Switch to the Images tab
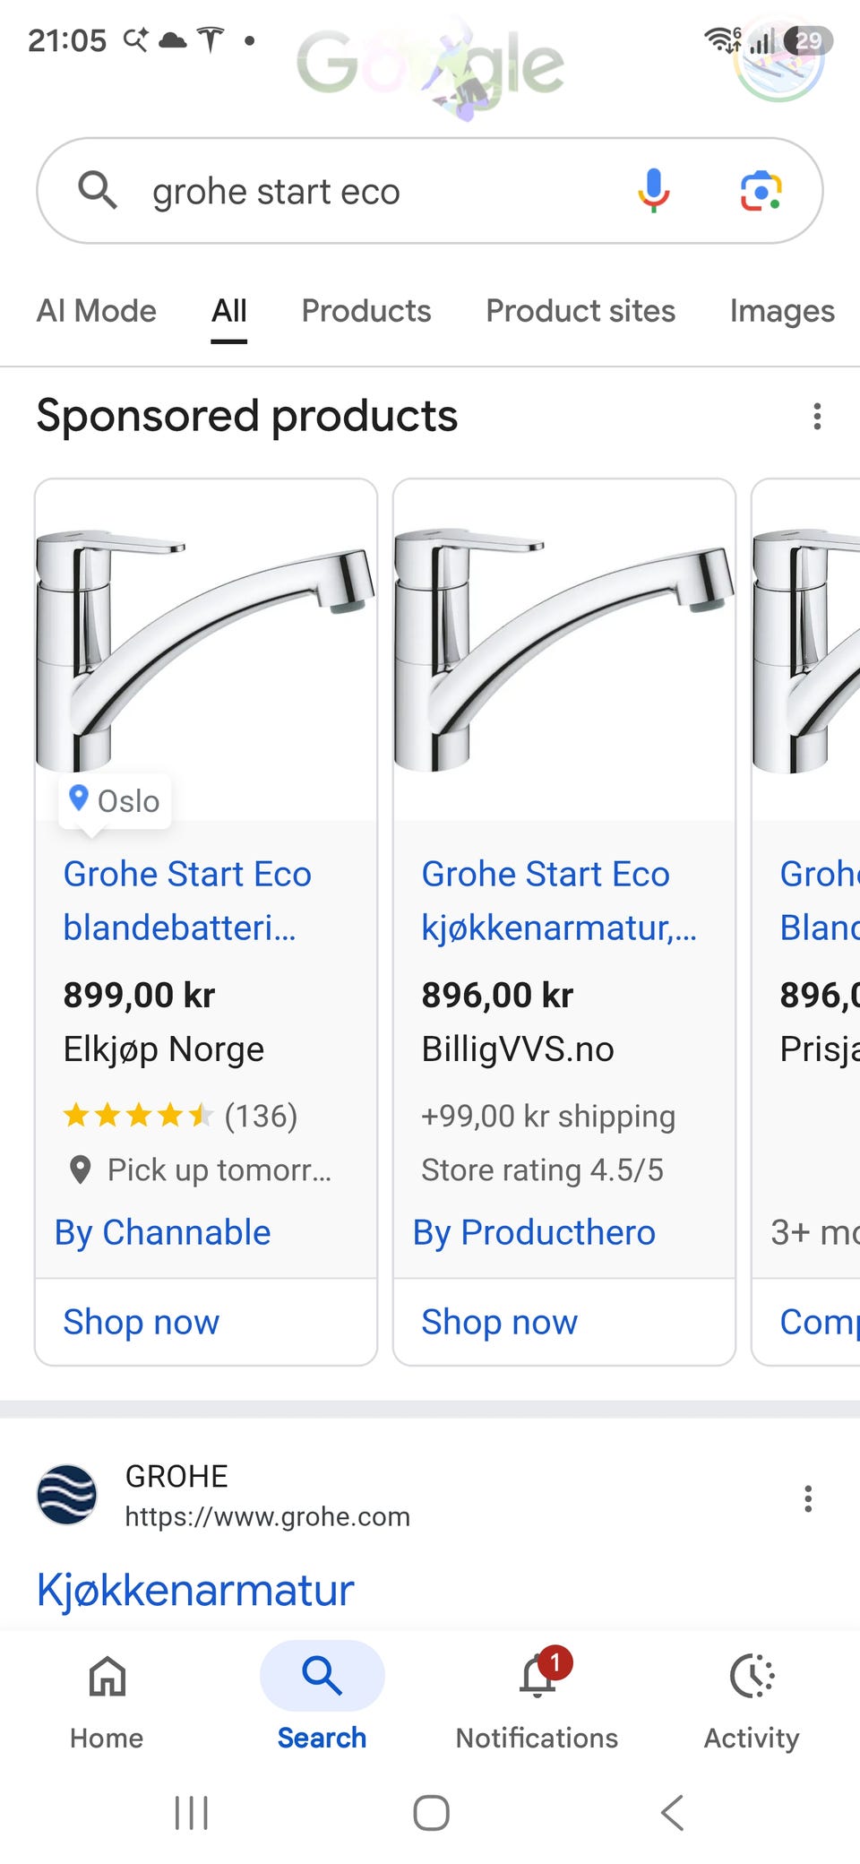This screenshot has width=860, height=1864. point(782,311)
